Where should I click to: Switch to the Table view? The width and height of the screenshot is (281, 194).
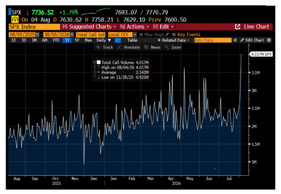[x=132, y=40]
